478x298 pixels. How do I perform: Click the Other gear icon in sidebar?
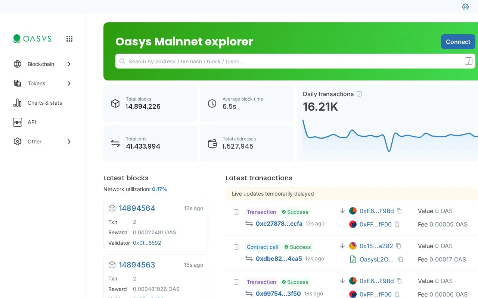coord(18,142)
